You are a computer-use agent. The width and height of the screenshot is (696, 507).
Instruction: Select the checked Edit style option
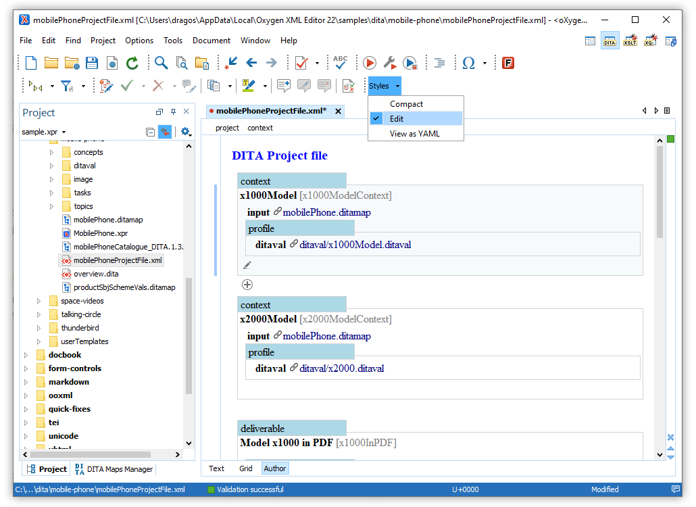click(x=416, y=118)
